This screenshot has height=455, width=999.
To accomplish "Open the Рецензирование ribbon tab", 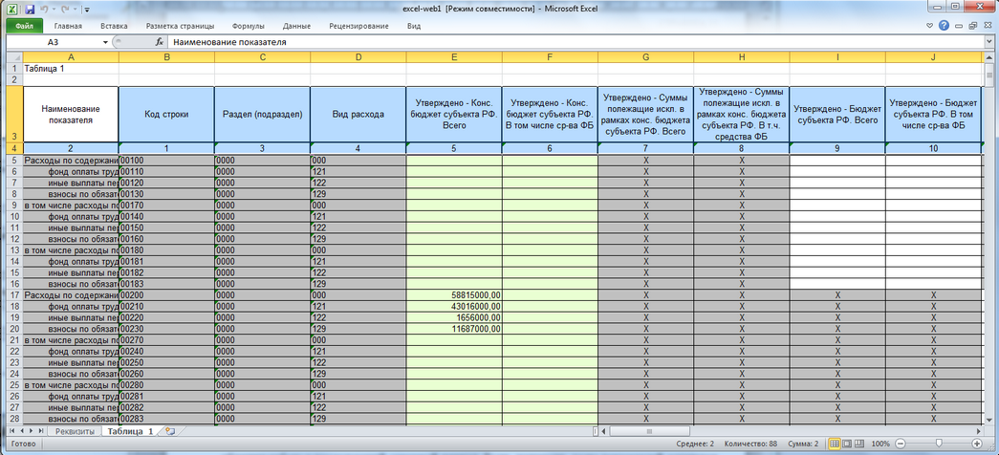I will click(x=358, y=26).
